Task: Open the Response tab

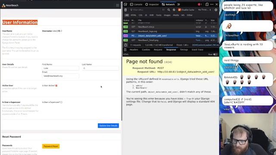Action: point(171,50)
